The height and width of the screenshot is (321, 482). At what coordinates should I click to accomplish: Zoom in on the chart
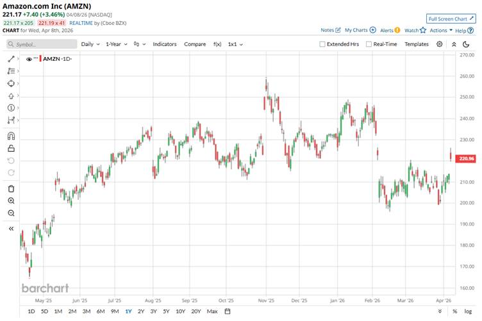[11, 201]
